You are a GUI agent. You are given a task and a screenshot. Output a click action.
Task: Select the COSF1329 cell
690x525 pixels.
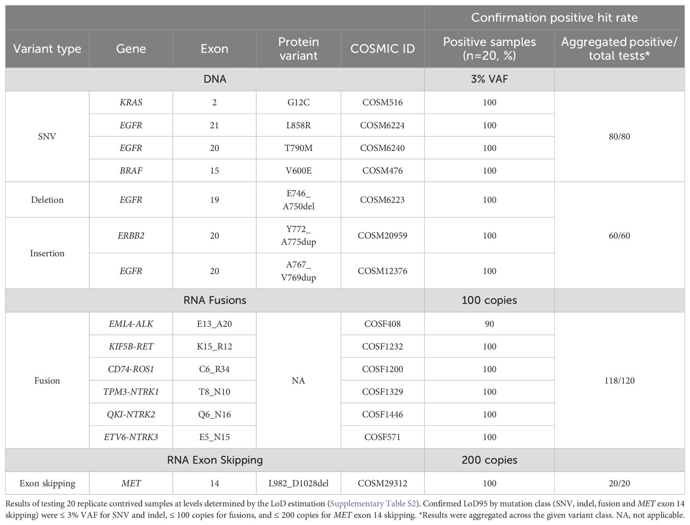tap(382, 392)
